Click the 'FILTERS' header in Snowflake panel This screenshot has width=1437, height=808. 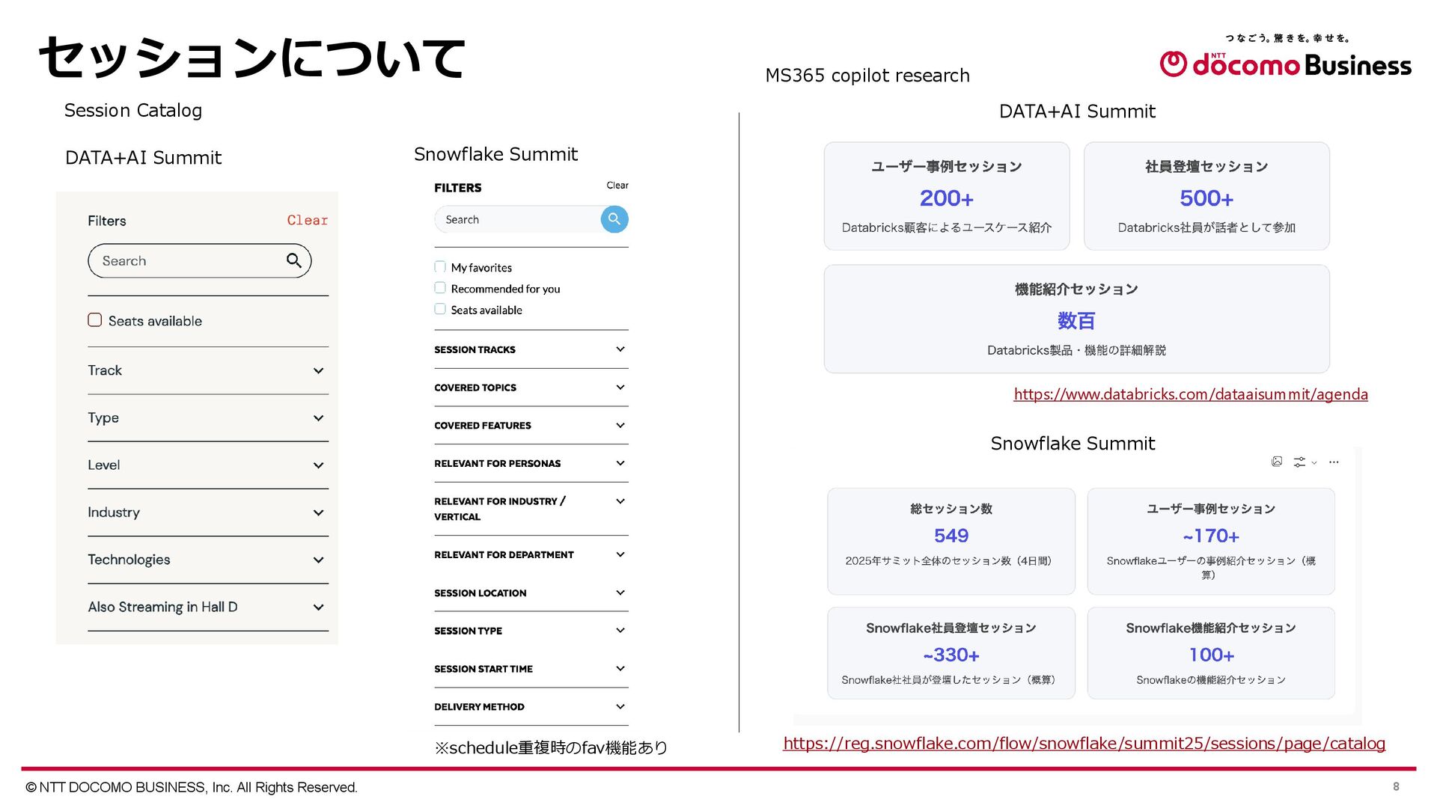pyautogui.click(x=458, y=188)
